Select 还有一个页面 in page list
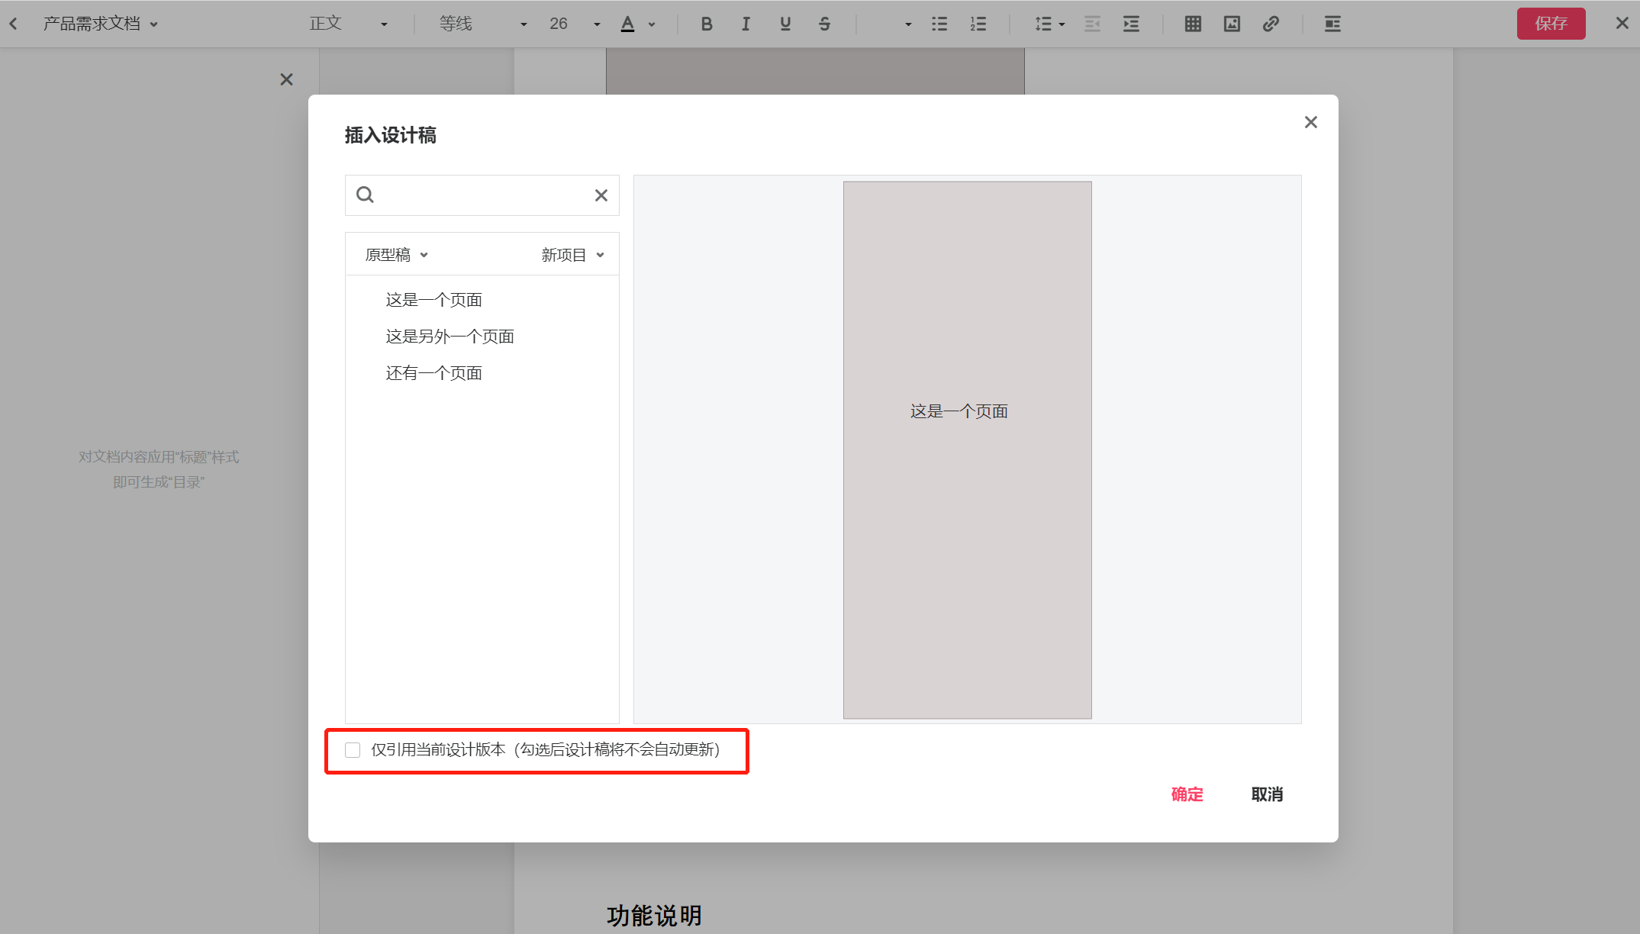This screenshot has height=934, width=1640. 433,373
